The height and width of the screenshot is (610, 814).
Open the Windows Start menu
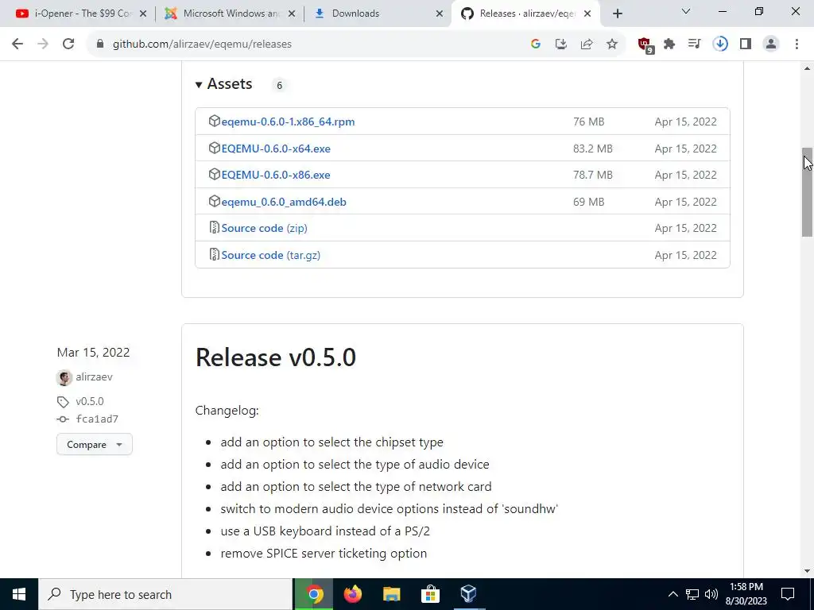19,594
